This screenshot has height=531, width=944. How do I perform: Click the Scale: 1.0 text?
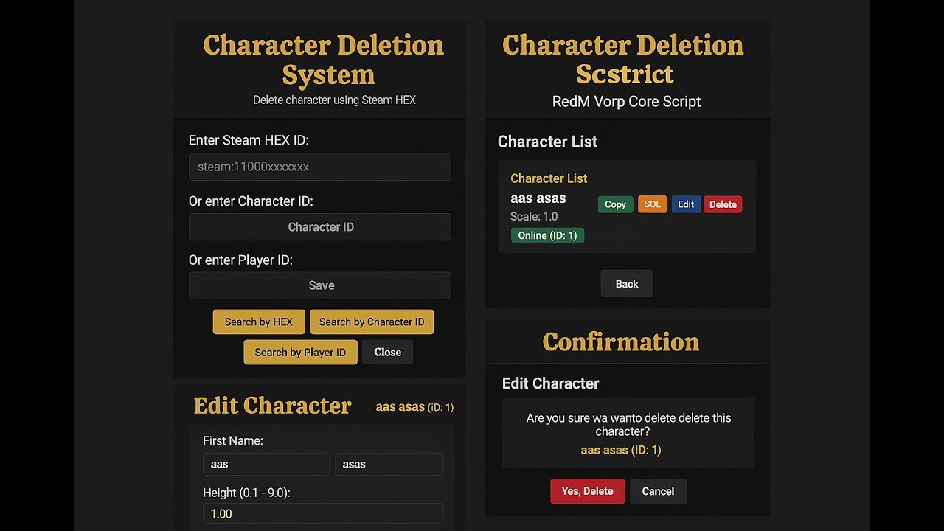pyautogui.click(x=534, y=217)
